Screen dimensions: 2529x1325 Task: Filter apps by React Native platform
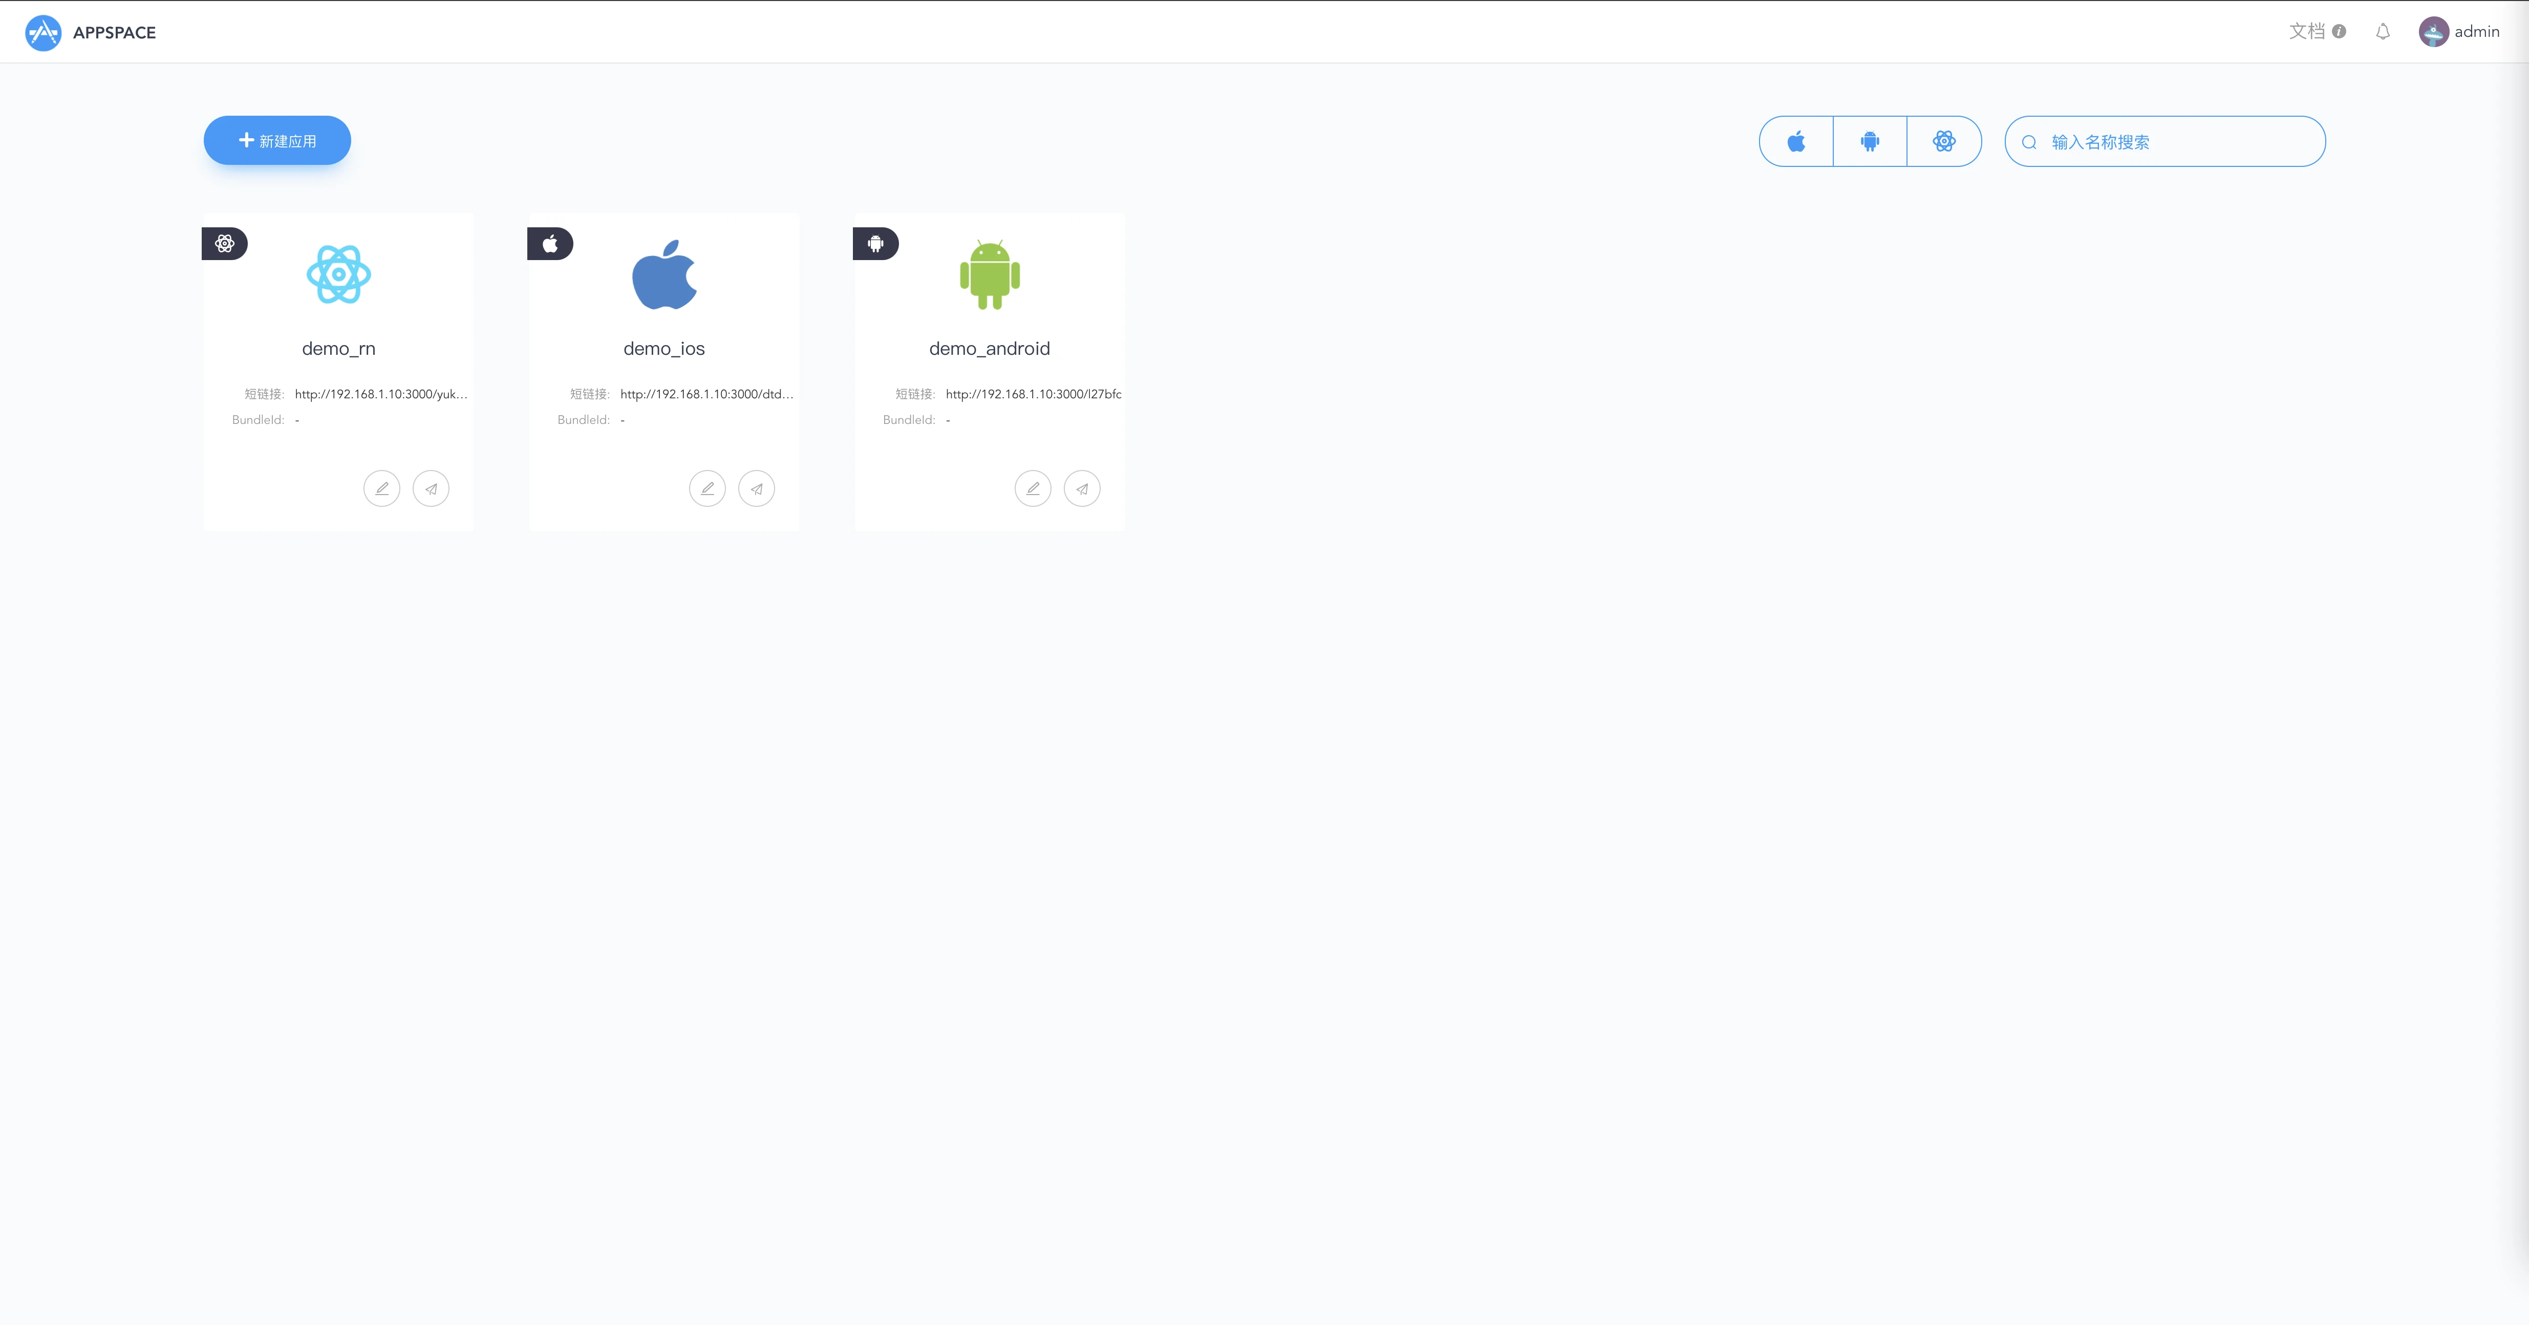[x=1944, y=141]
